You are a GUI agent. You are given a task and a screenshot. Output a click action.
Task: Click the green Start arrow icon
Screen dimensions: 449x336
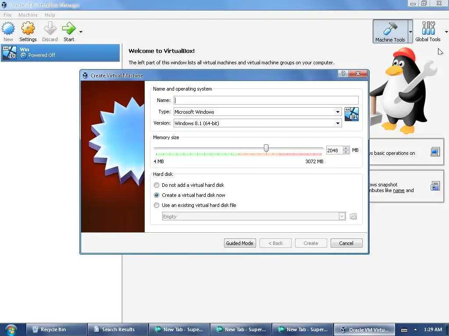coord(69,28)
